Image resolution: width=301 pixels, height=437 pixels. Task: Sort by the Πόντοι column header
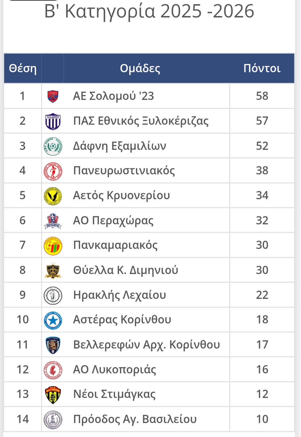pyautogui.click(x=262, y=68)
